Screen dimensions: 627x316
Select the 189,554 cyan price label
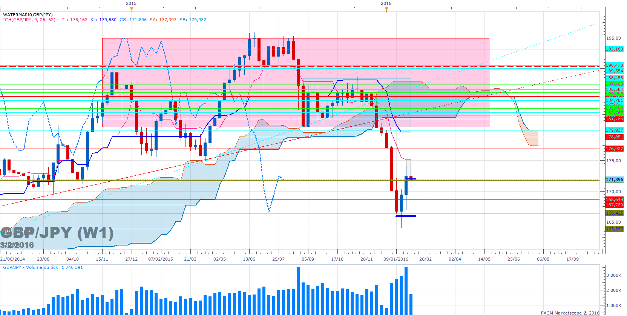coord(615,71)
